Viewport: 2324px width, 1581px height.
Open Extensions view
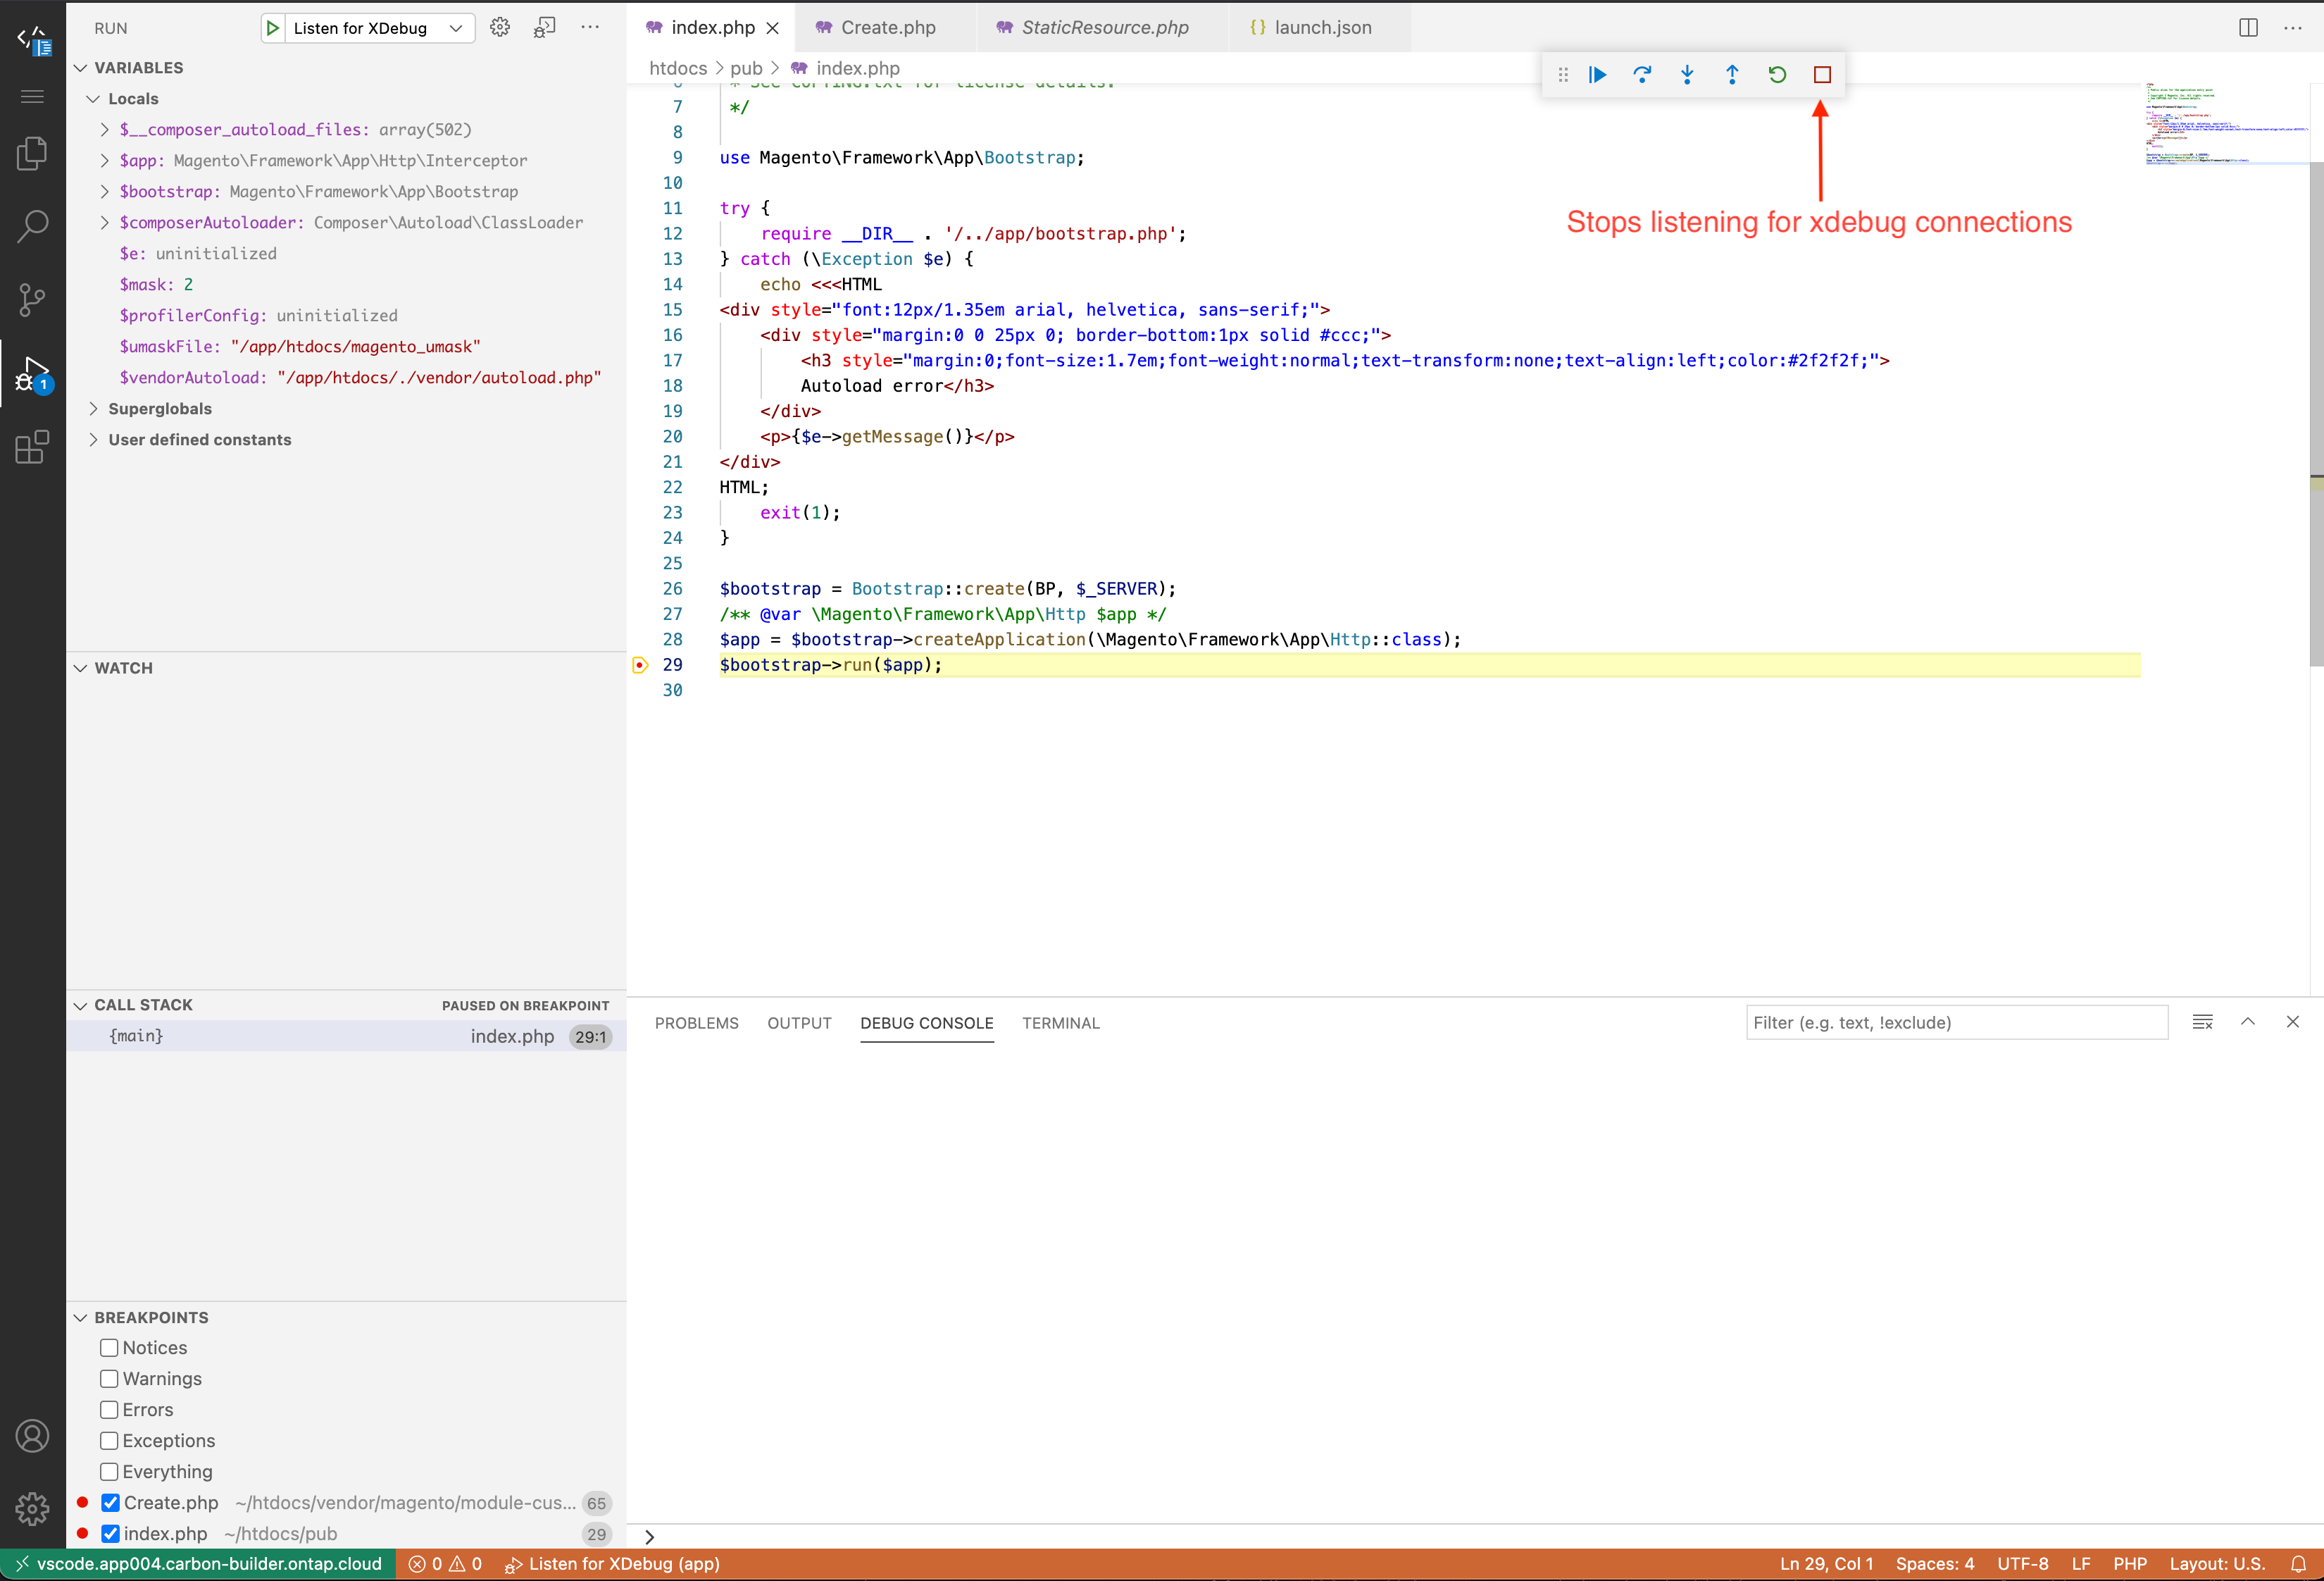coord(33,447)
